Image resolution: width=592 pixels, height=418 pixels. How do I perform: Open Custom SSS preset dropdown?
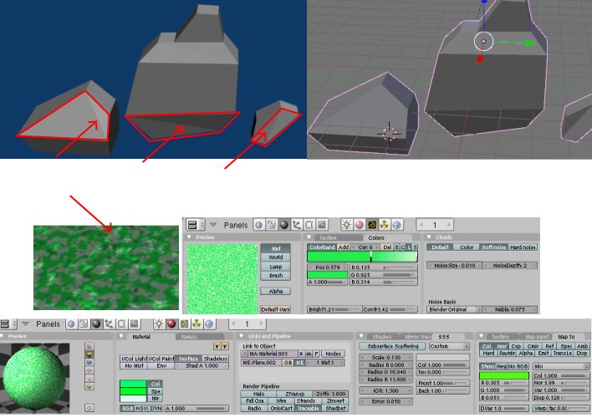click(x=449, y=346)
